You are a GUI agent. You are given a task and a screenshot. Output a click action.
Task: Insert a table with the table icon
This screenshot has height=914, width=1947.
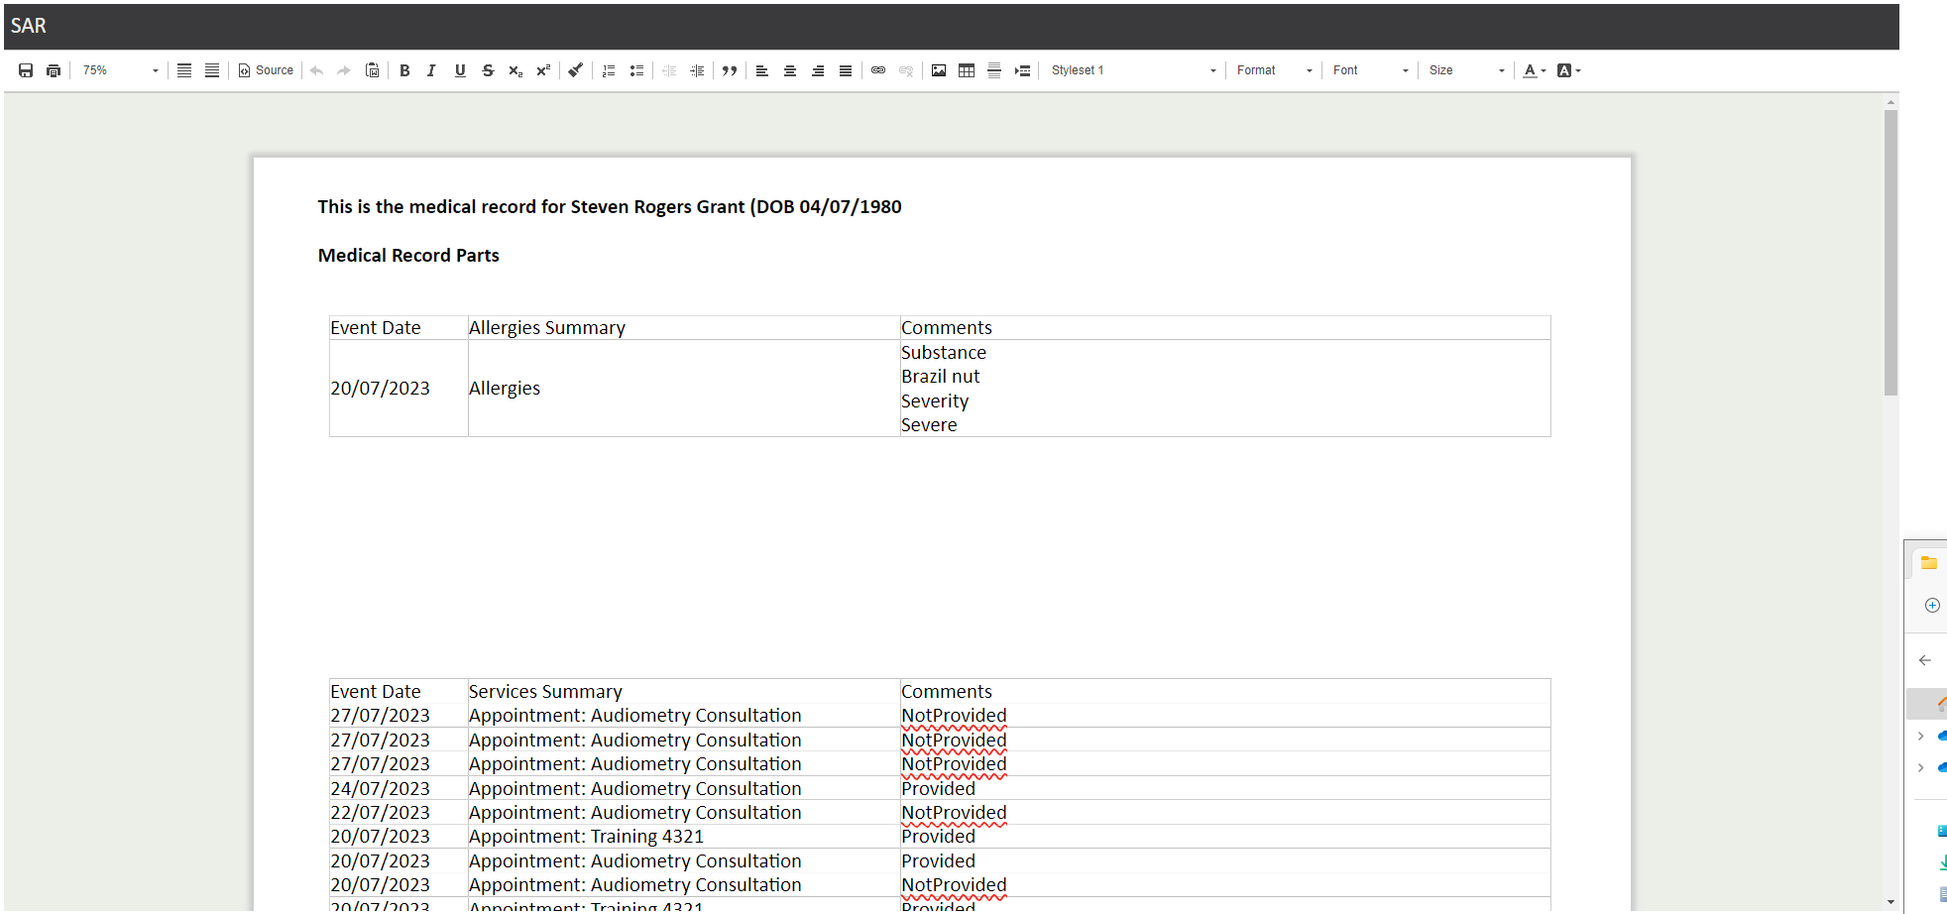tap(966, 70)
